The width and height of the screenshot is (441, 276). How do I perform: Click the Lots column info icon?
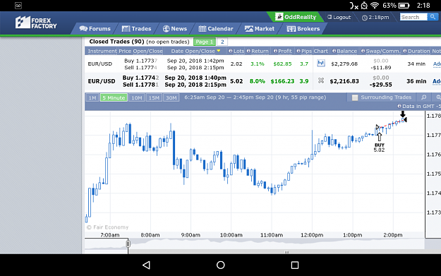pyautogui.click(x=230, y=51)
